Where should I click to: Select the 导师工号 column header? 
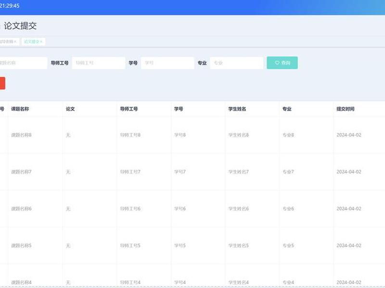click(129, 109)
